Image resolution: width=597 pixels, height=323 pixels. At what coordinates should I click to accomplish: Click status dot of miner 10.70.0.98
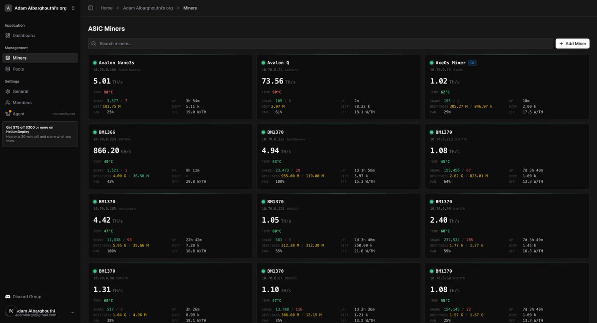(432, 202)
